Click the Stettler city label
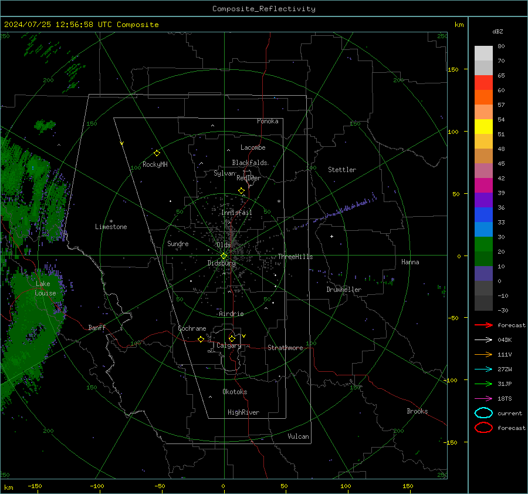The height and width of the screenshot is (494, 528). coord(342,170)
